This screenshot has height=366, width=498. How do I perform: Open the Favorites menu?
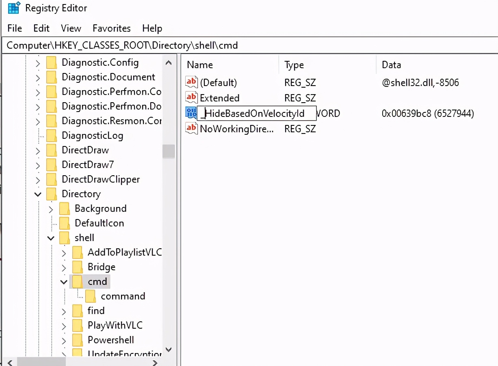point(111,28)
